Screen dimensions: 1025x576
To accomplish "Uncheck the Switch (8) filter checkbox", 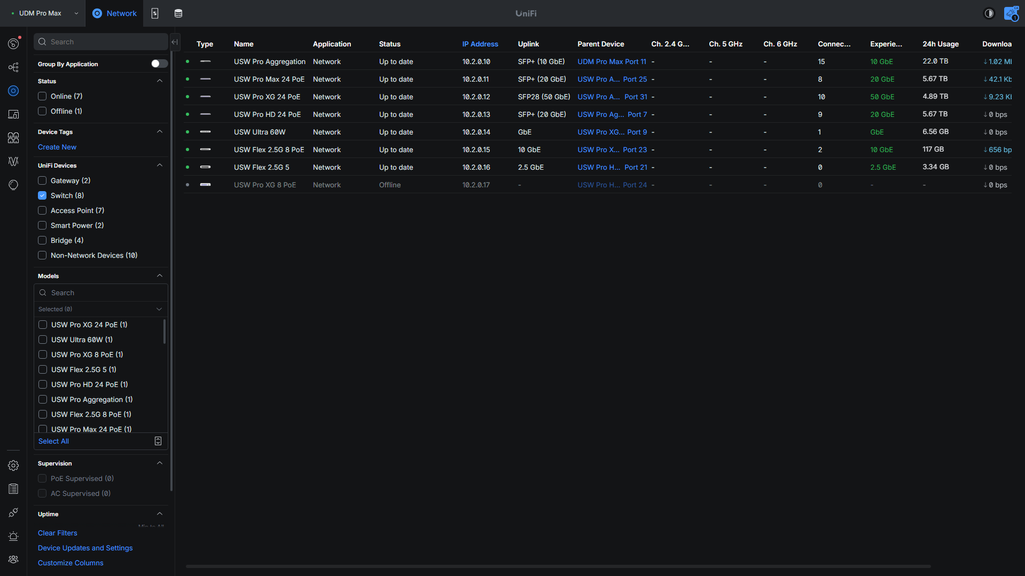I will tap(42, 195).
